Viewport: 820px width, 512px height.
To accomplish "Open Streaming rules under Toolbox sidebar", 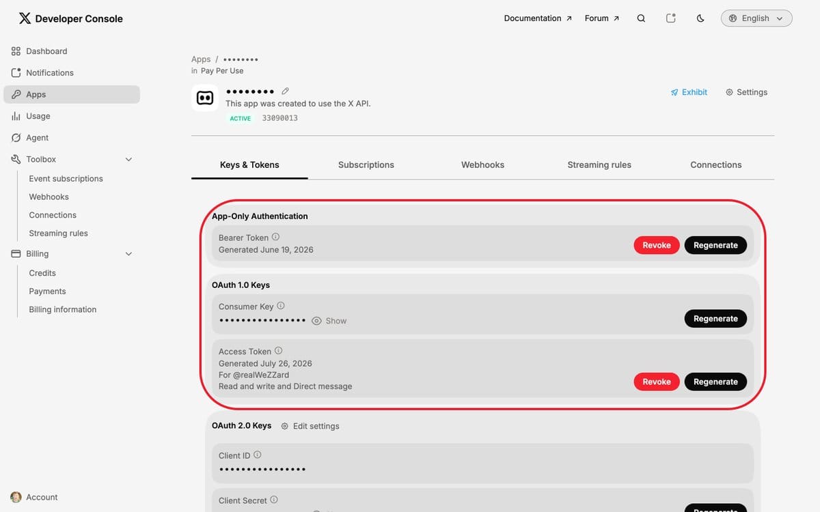I will point(58,233).
